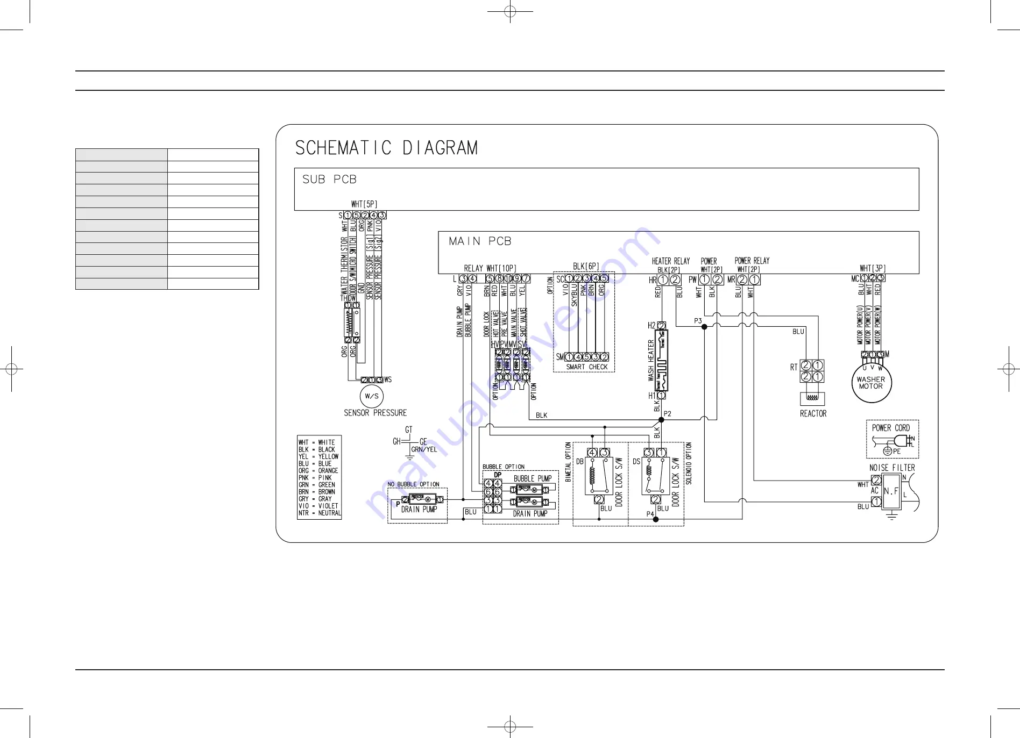This screenshot has width=1020, height=738.
Task: Click the P2 junction node label
Action: pos(668,414)
